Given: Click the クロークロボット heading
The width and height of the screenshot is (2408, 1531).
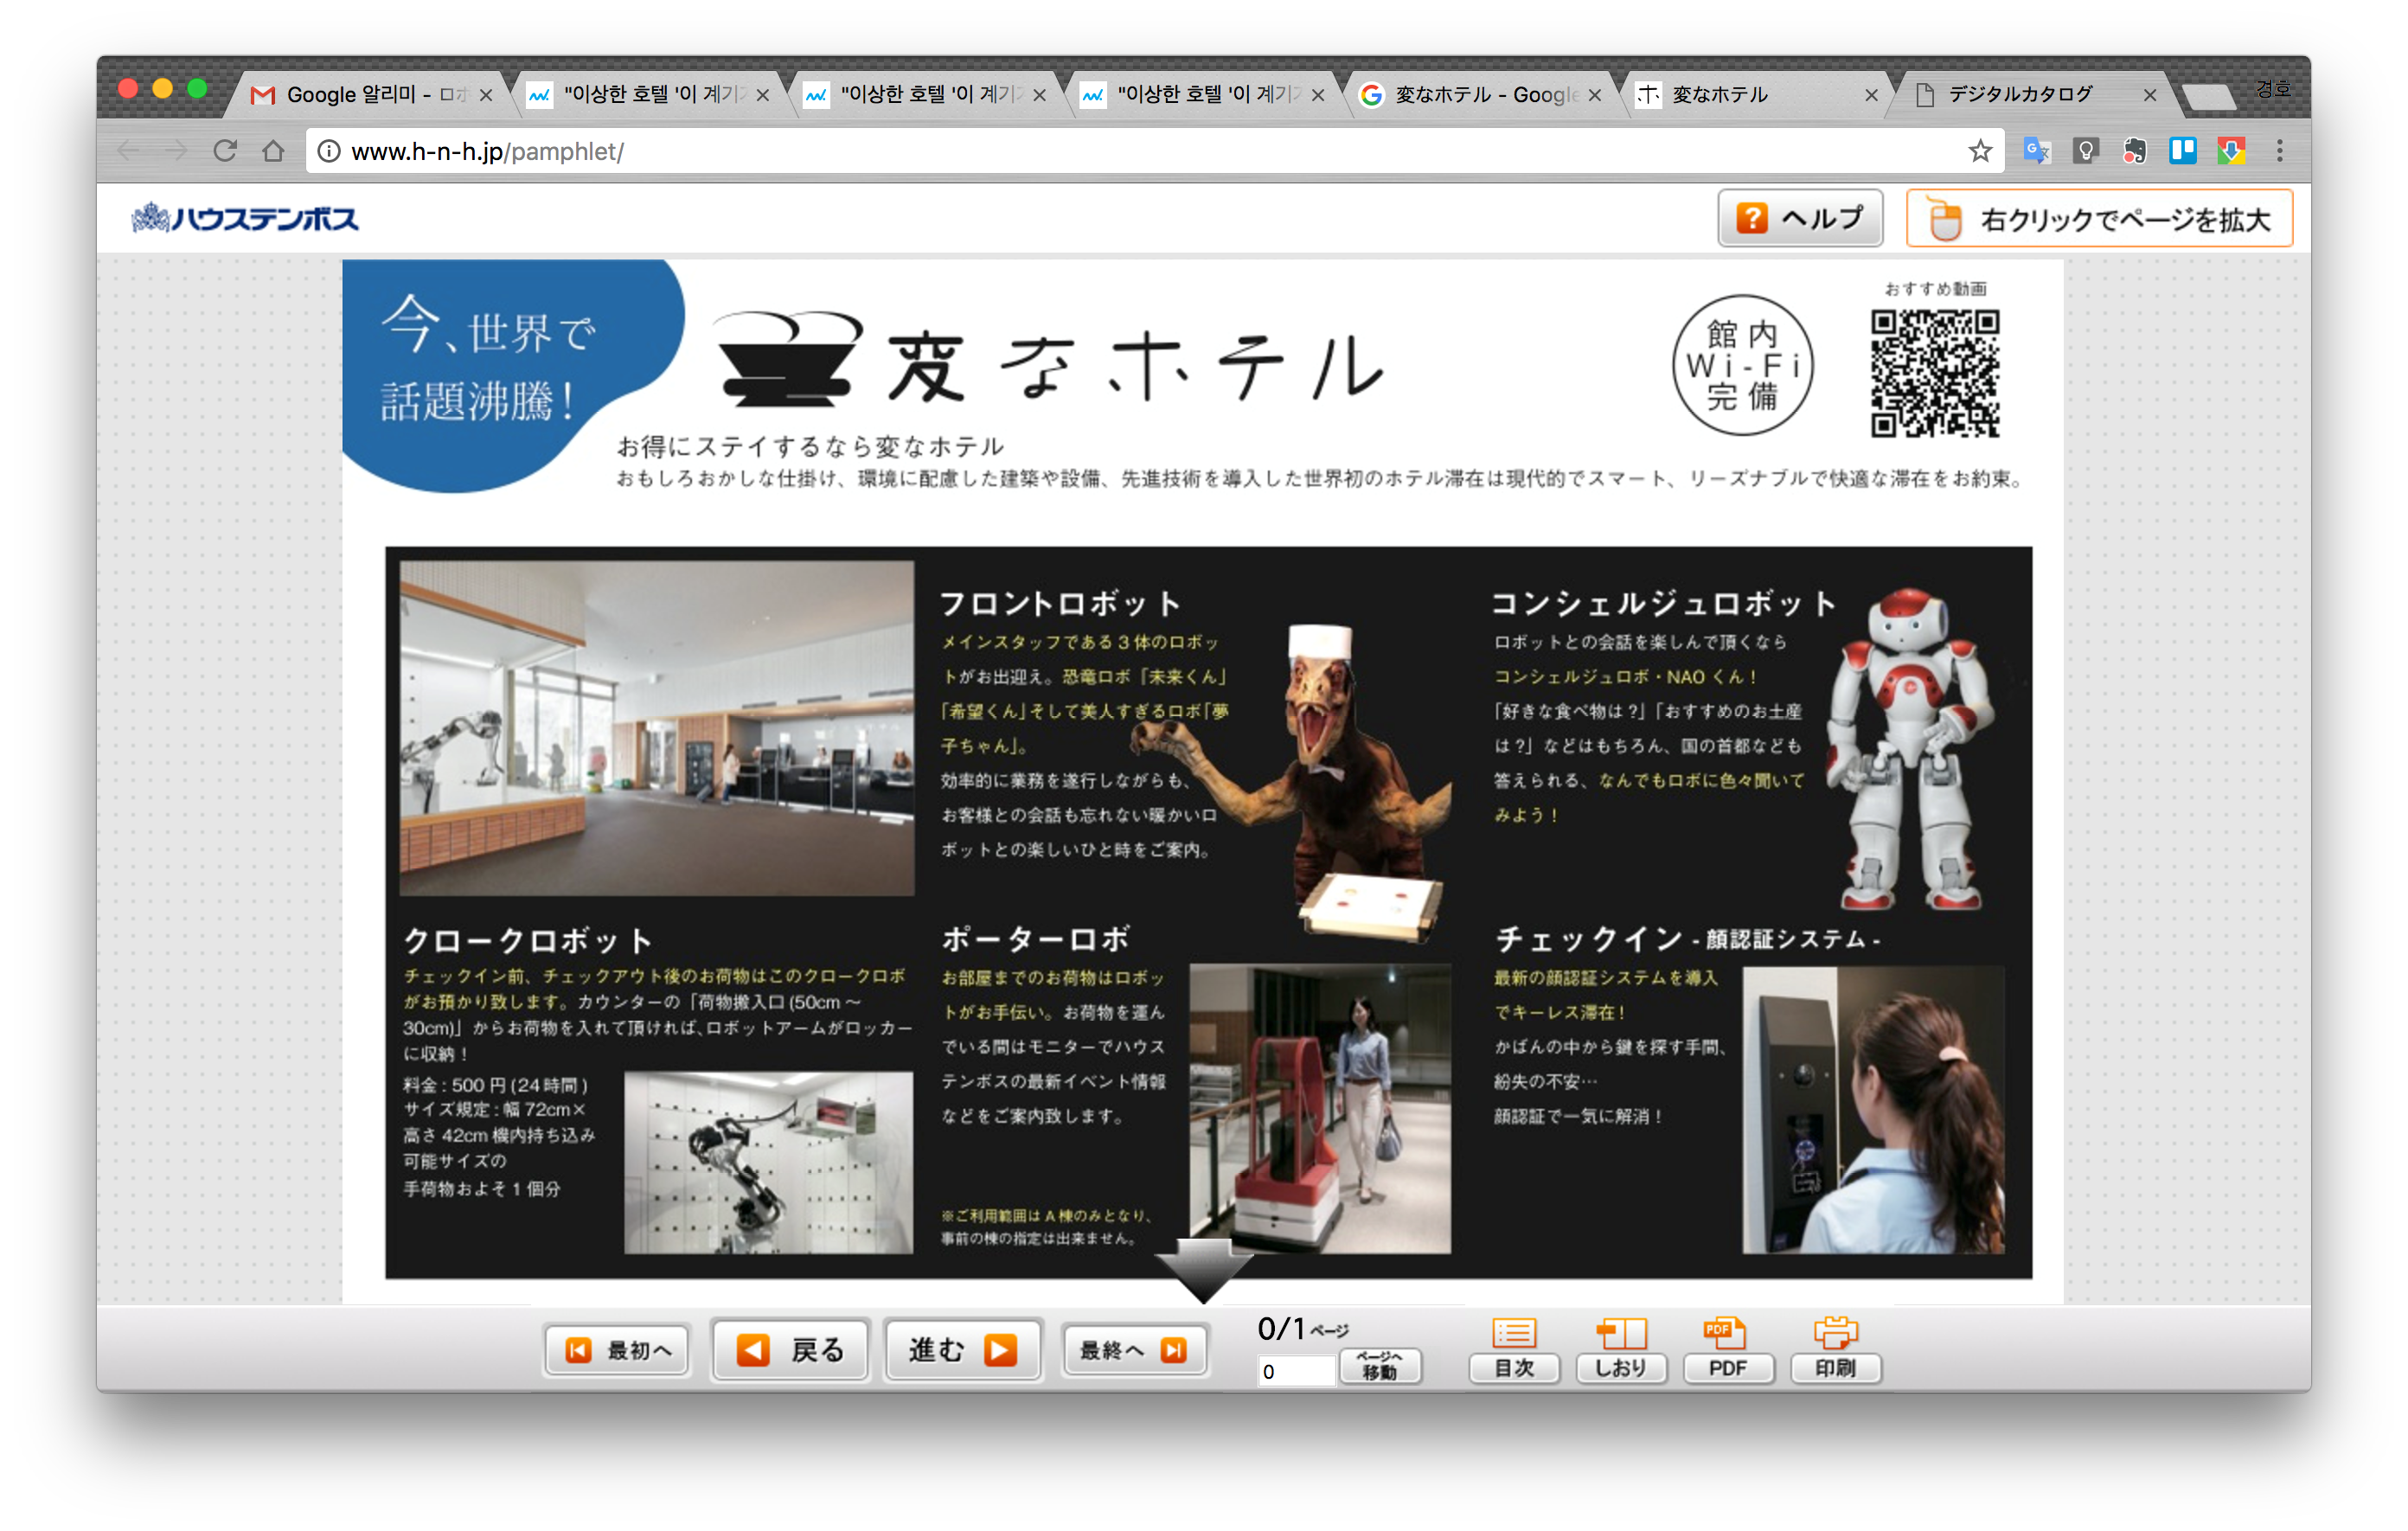Looking at the screenshot, I should click(528, 940).
